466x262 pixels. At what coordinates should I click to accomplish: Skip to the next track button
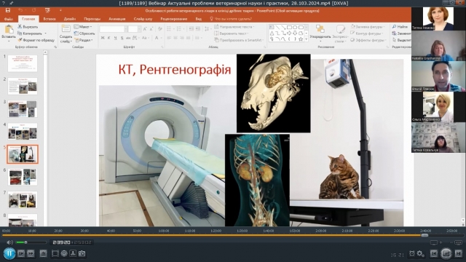(x=458, y=254)
